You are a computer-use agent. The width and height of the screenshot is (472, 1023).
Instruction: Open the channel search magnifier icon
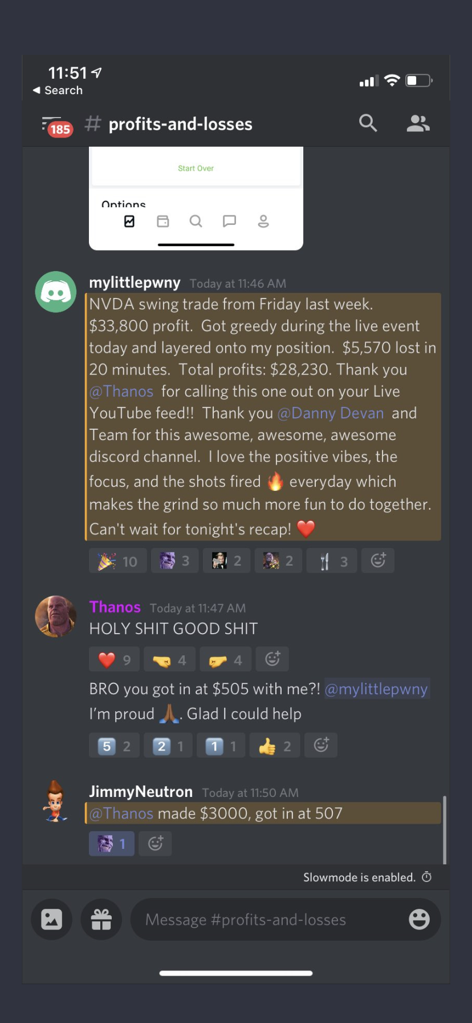368,123
